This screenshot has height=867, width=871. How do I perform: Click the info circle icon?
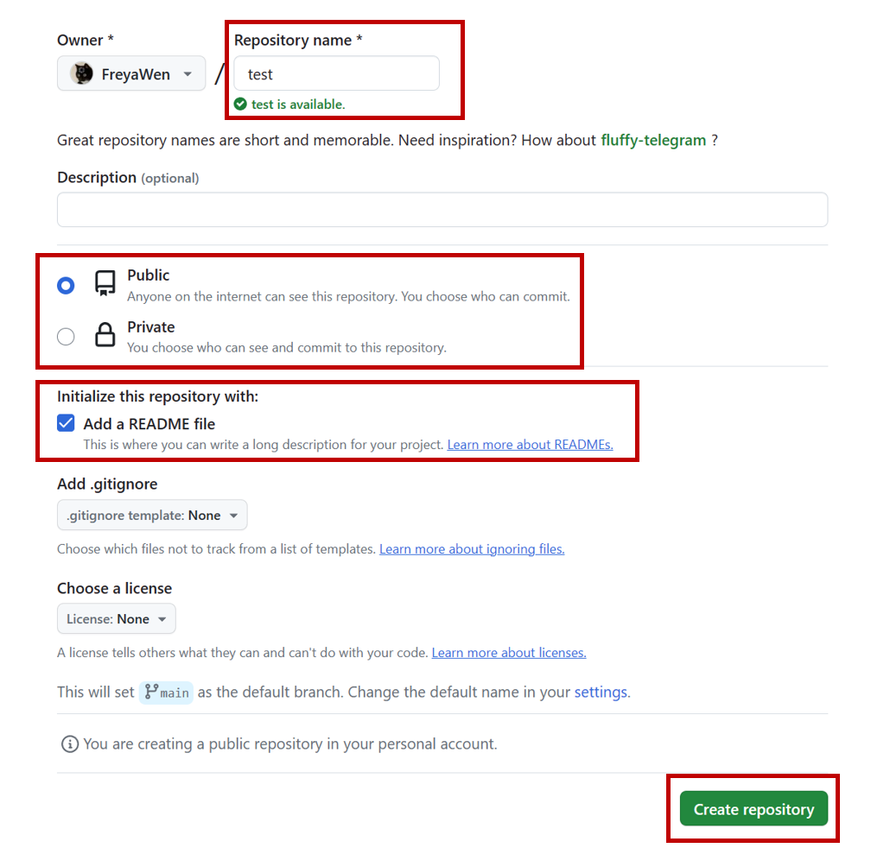pyautogui.click(x=69, y=744)
